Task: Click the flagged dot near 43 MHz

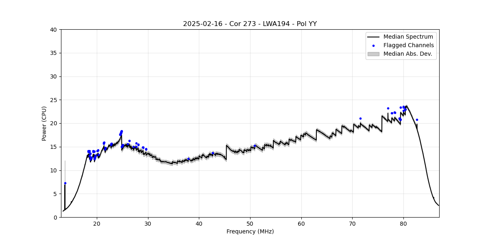Action: [213, 153]
